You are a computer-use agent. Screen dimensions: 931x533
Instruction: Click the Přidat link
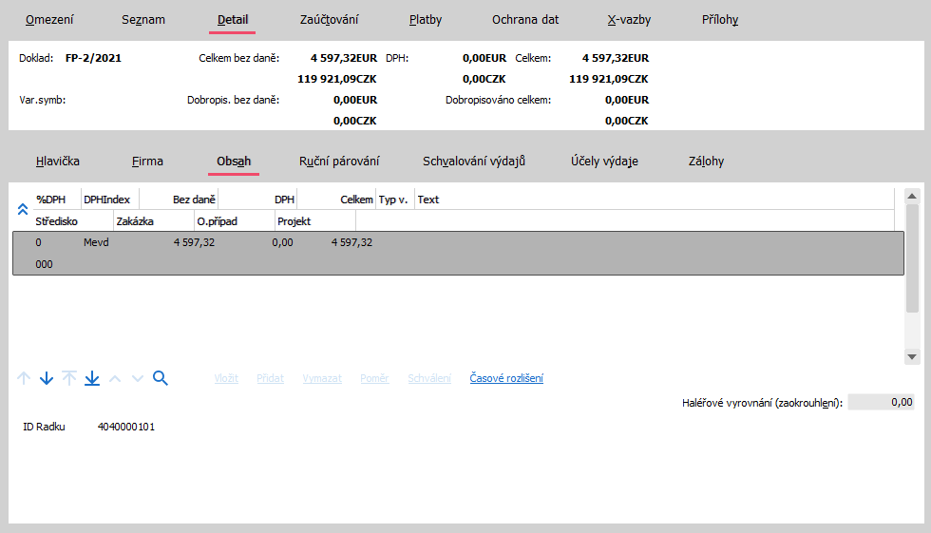(270, 378)
